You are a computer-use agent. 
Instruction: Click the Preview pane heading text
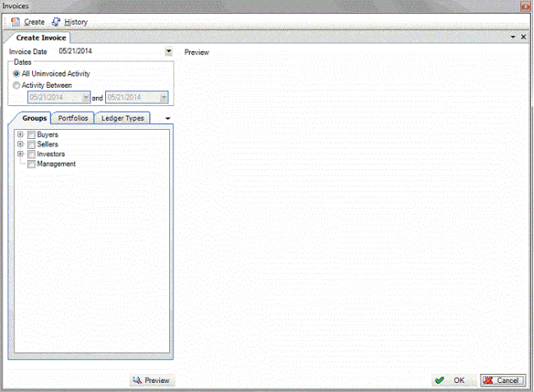coord(196,53)
